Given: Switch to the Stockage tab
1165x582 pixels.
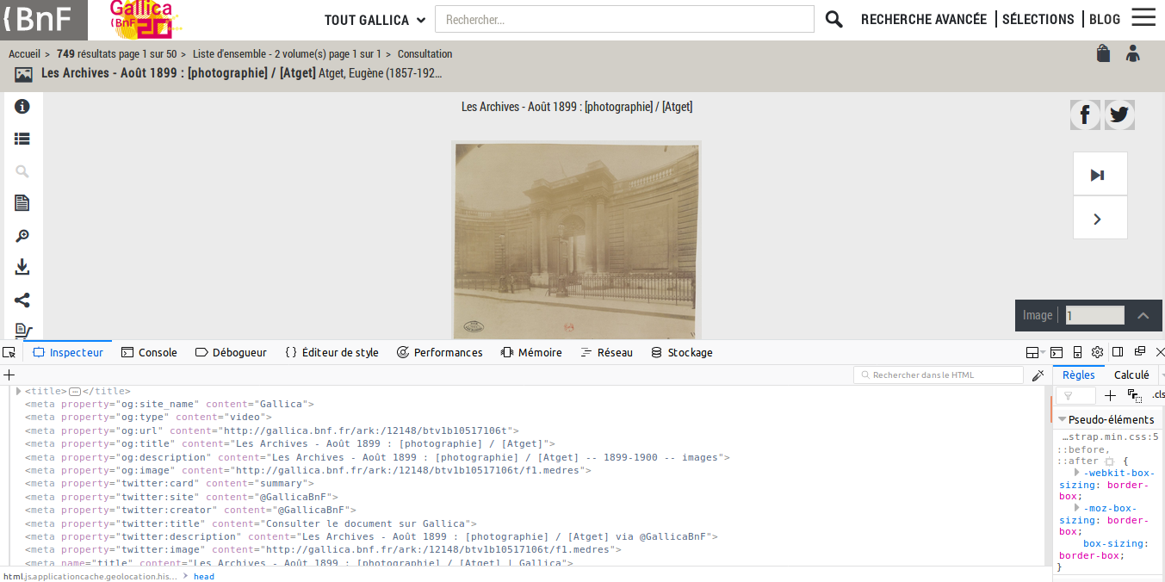Looking at the screenshot, I should coord(682,352).
